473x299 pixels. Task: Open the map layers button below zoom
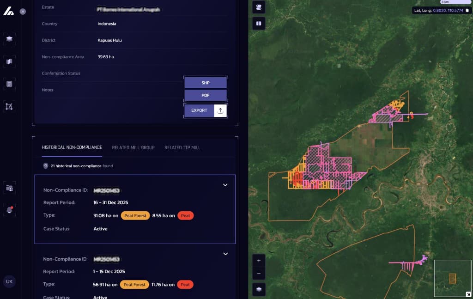(259, 289)
